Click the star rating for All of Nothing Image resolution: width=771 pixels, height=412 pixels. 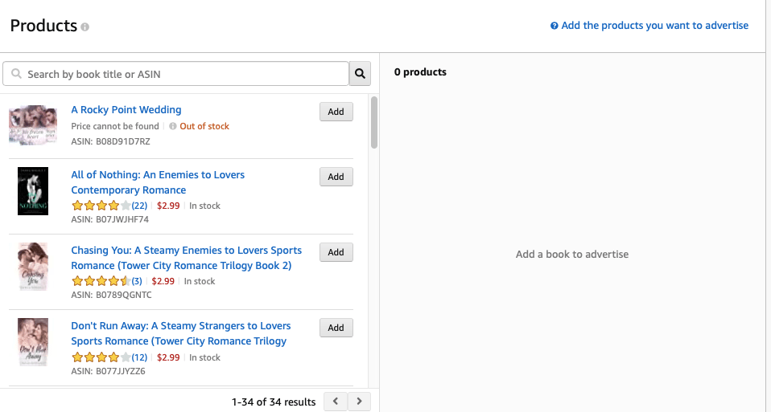(x=101, y=206)
